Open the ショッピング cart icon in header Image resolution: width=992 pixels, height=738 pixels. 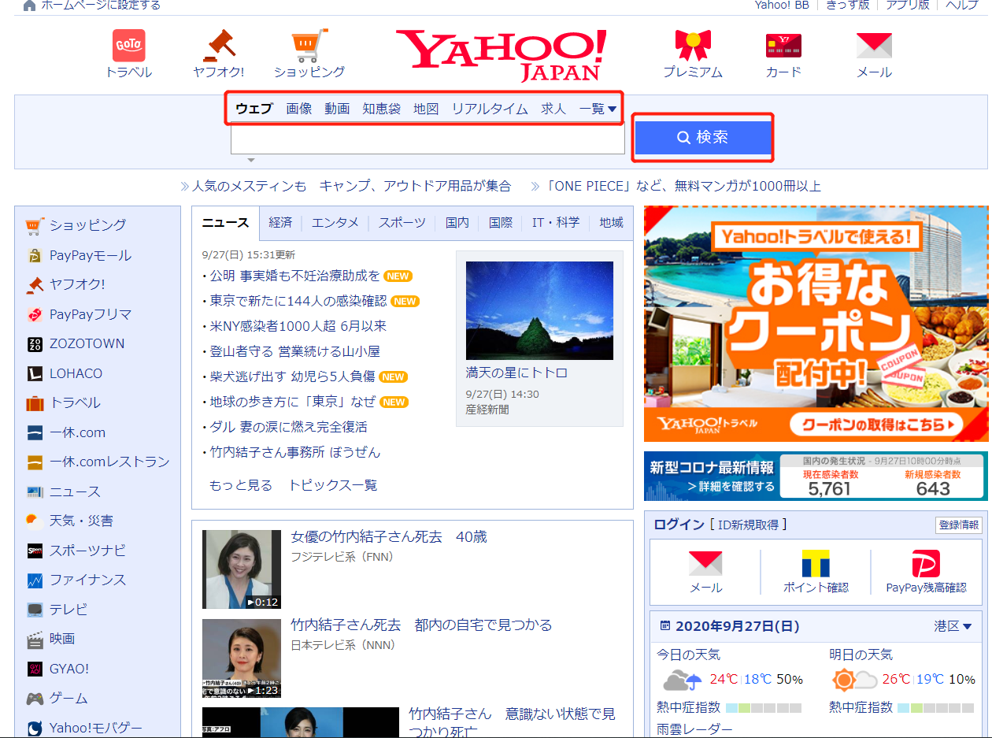309,45
